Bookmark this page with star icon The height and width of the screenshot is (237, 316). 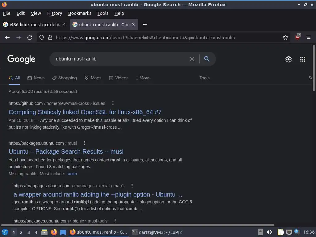point(285,37)
